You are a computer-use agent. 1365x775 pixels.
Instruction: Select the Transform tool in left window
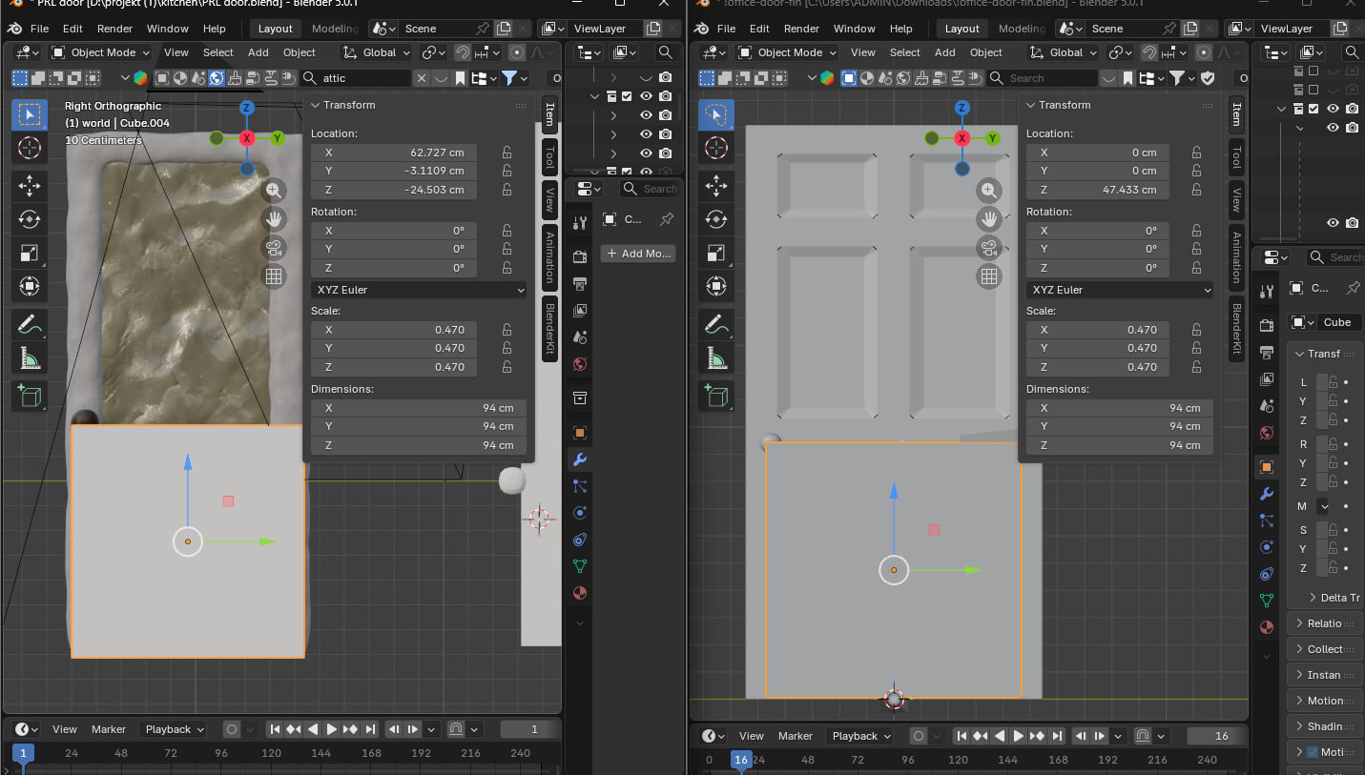(x=30, y=286)
